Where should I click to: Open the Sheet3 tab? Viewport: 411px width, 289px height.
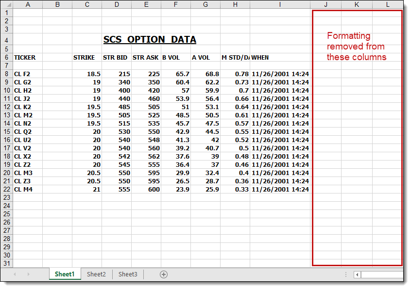coord(128,274)
